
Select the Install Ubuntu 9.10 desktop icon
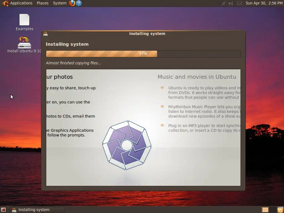24,45
